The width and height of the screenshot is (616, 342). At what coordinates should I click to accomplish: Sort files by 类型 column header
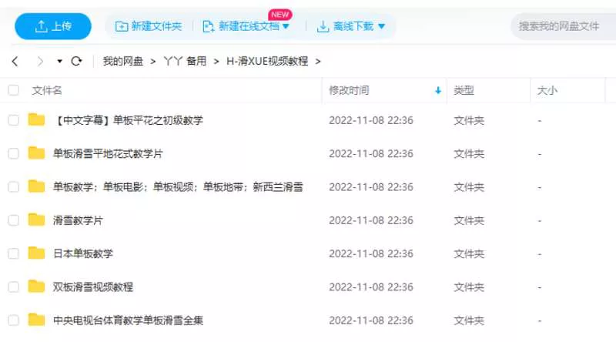pyautogui.click(x=464, y=91)
